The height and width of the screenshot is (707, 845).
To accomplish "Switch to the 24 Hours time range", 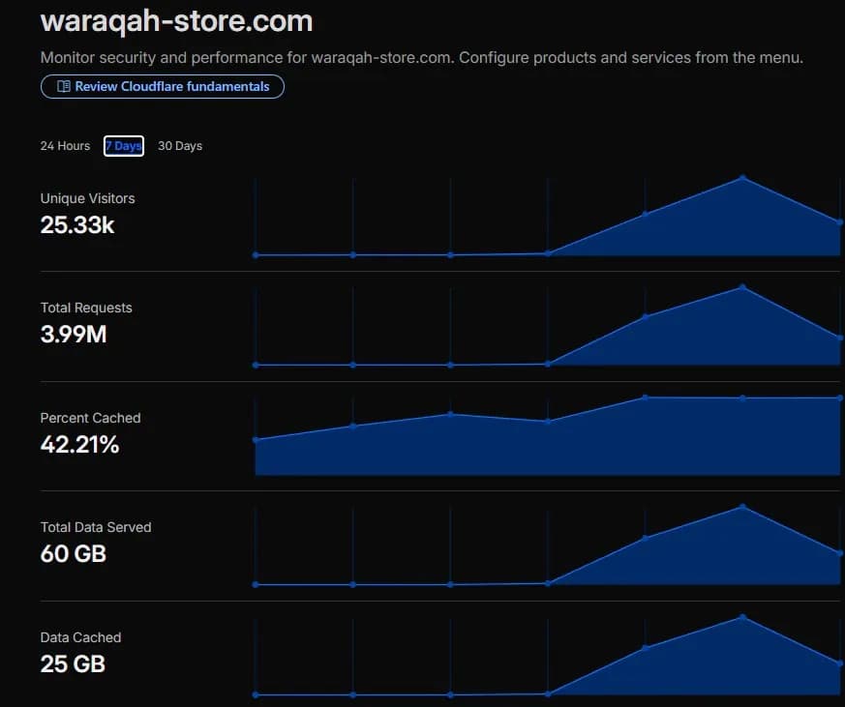I will coord(65,146).
